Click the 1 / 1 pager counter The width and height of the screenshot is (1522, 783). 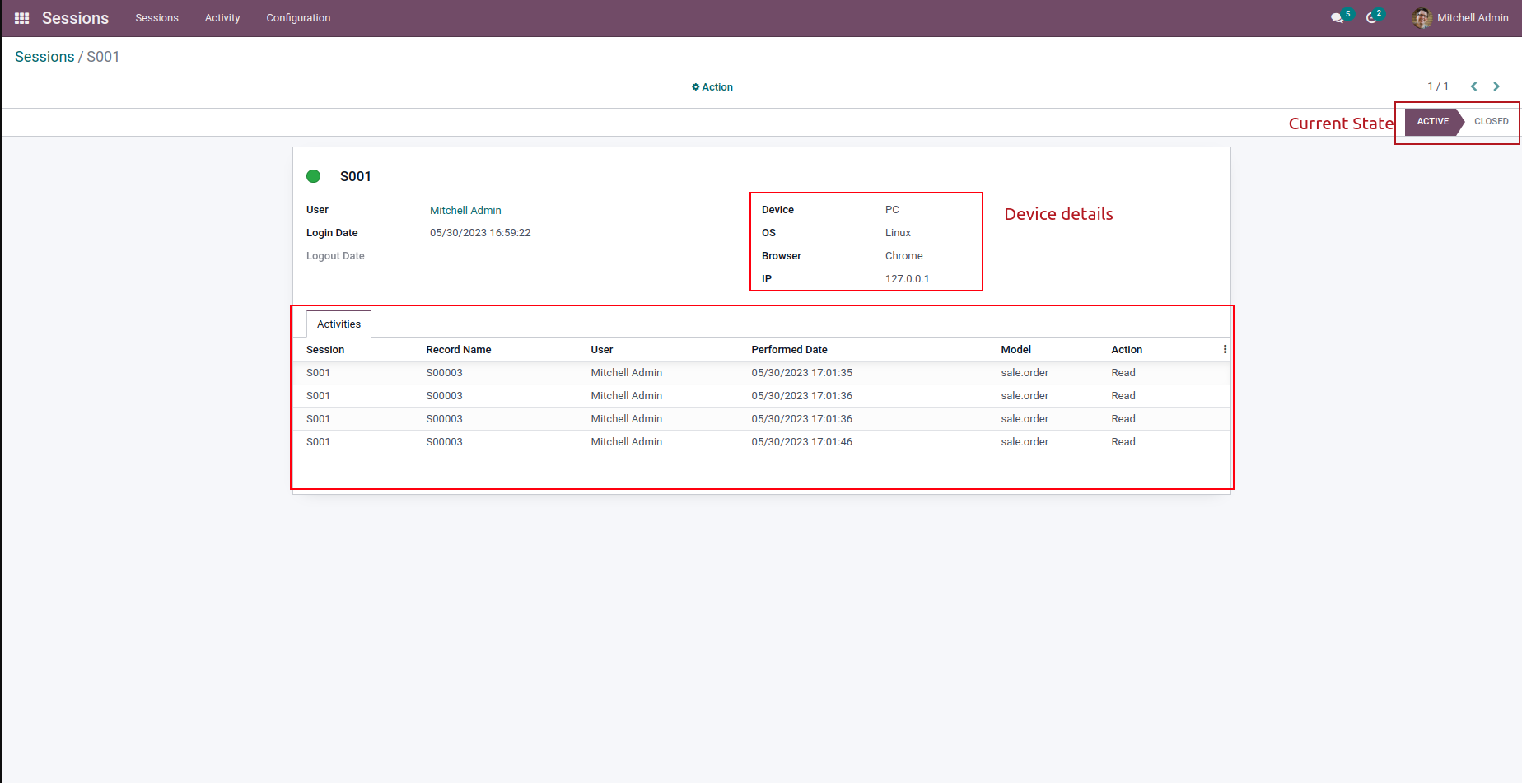coord(1438,86)
